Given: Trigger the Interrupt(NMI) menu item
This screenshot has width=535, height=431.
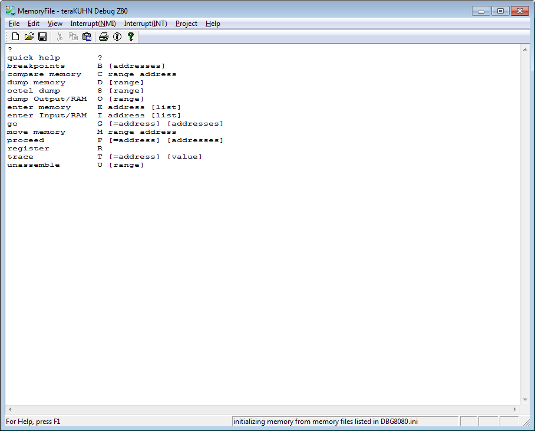Looking at the screenshot, I should pos(93,24).
